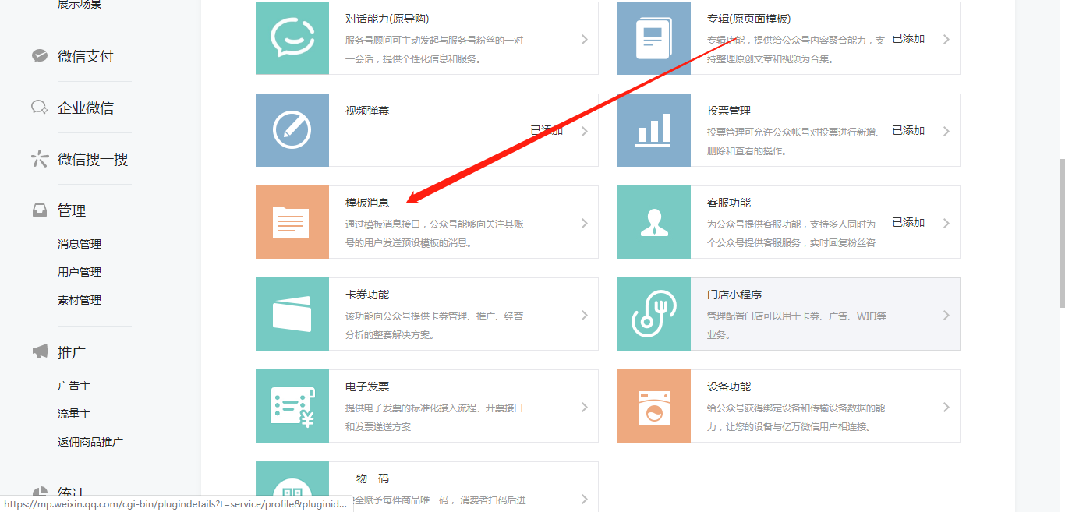
Task: Click the 一物一码 card title
Action: [367, 478]
